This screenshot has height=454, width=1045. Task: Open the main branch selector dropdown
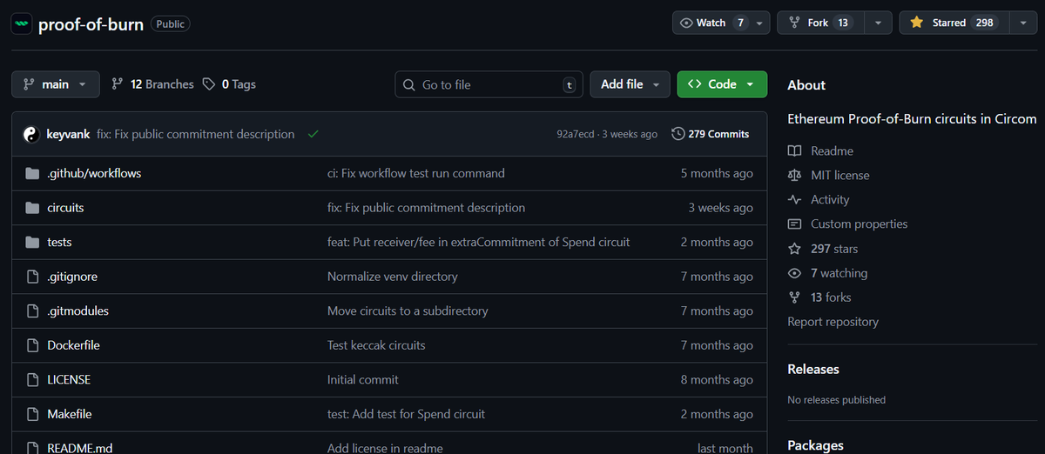click(56, 84)
